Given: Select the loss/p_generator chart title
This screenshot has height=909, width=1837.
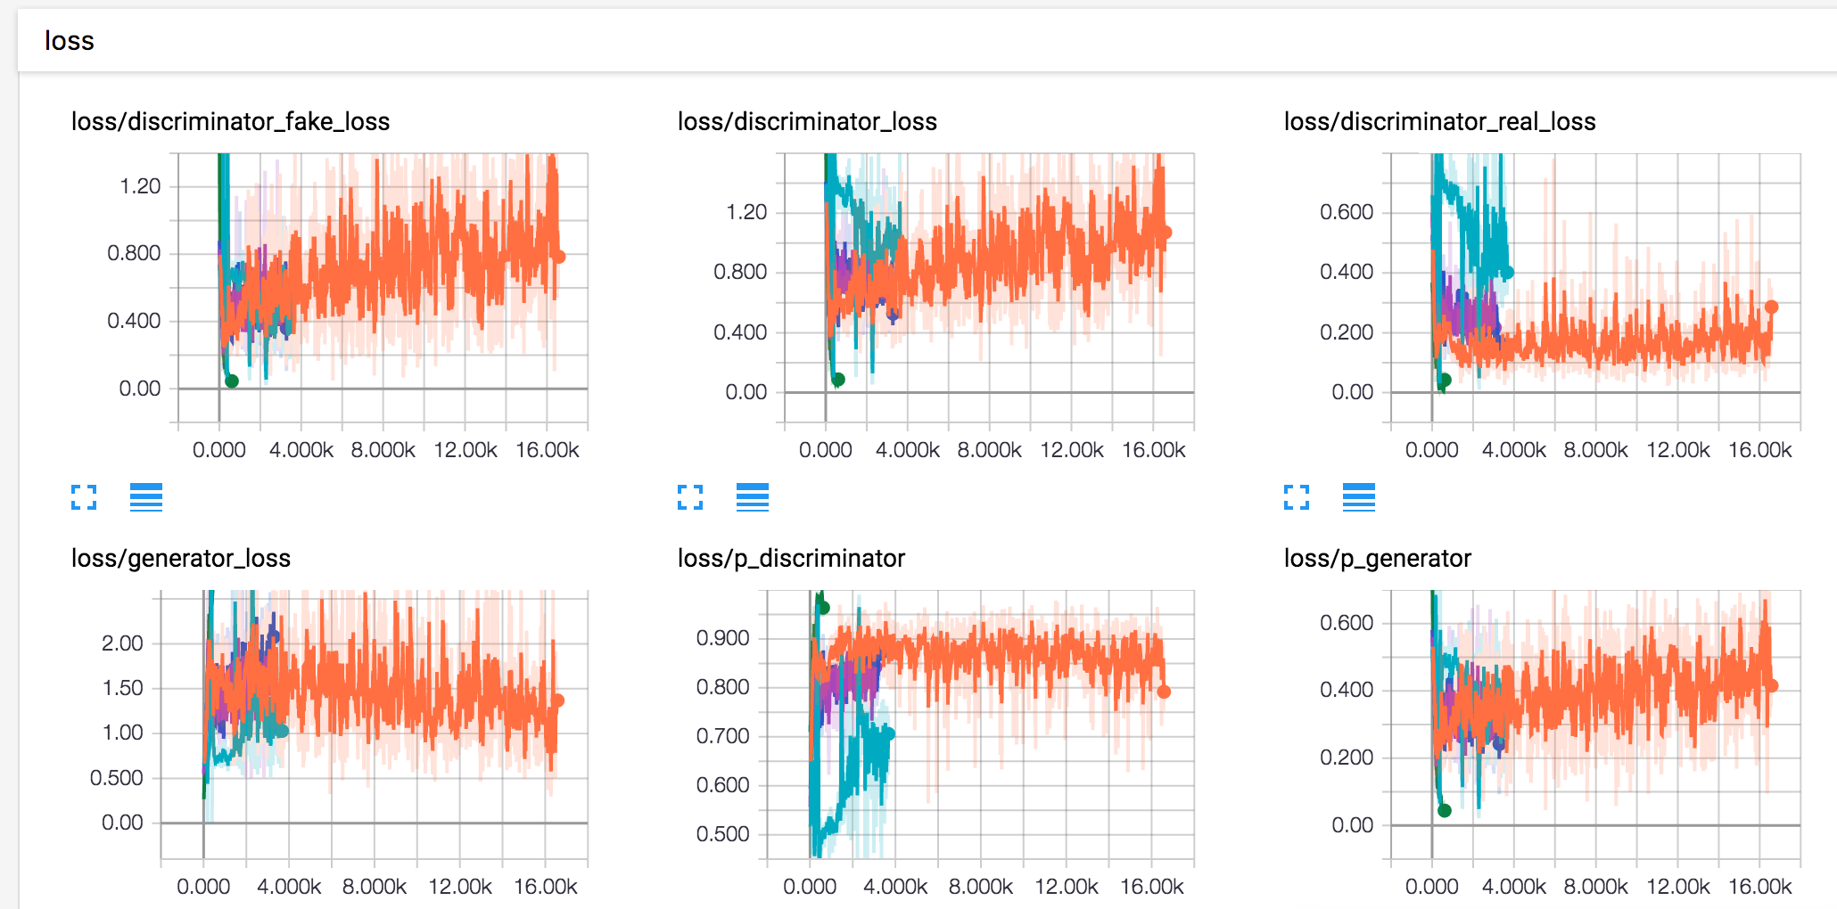Looking at the screenshot, I should click(x=1377, y=558).
